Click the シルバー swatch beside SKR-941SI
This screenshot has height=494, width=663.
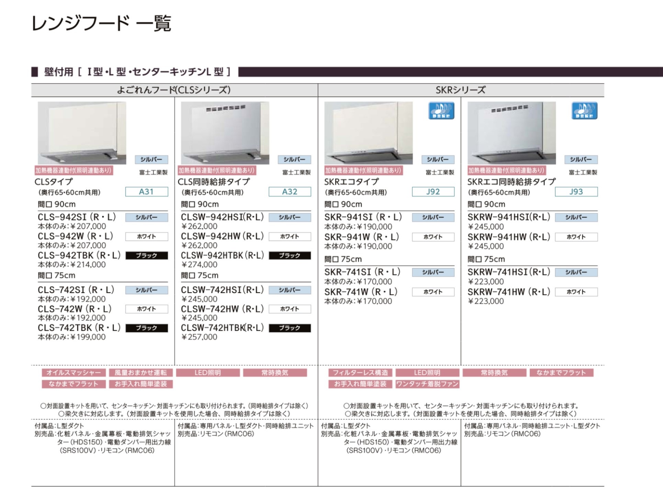433,217
